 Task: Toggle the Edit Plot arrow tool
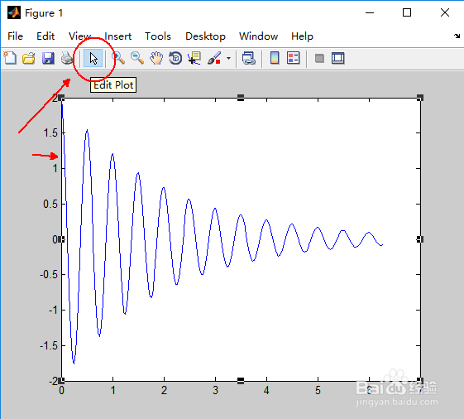(x=93, y=58)
